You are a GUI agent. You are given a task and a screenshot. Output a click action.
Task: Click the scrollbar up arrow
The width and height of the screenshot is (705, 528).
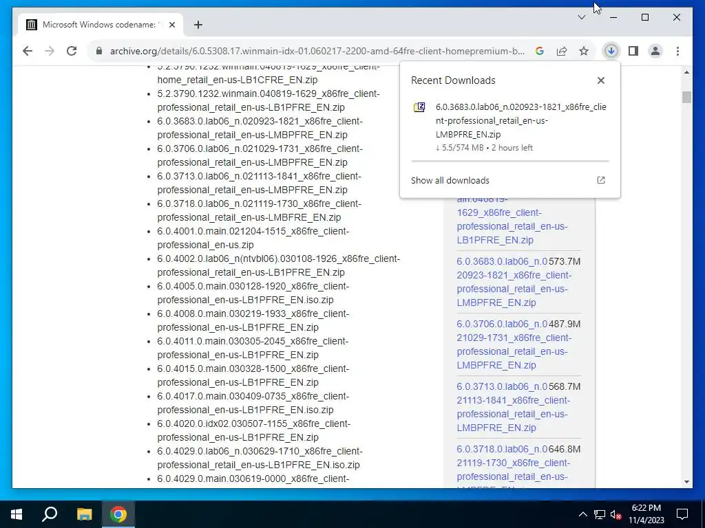coord(686,72)
